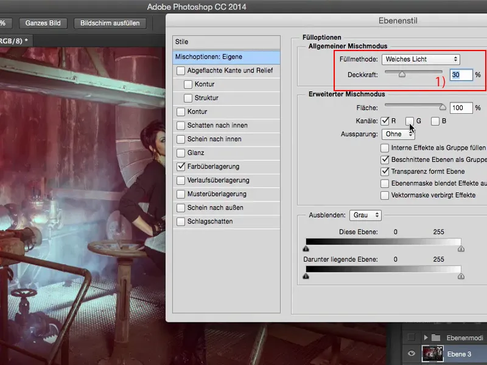Check Interne Effekte als Gruppe füllen
This screenshot has height=365, width=487.
click(385, 148)
